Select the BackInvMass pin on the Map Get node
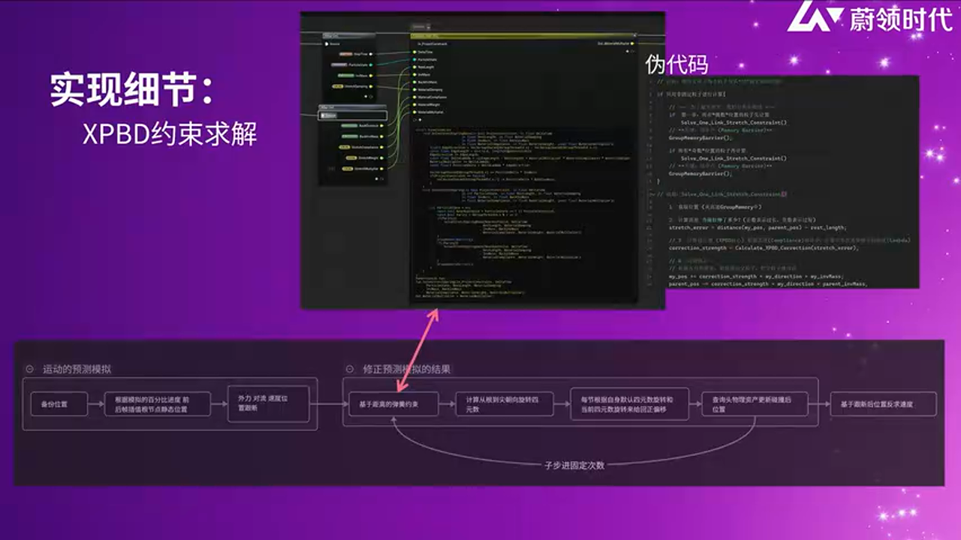This screenshot has height=540, width=961. click(x=381, y=136)
